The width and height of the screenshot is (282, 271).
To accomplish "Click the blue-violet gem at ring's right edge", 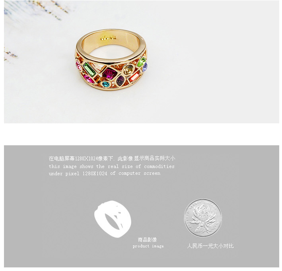I will pos(145,67).
